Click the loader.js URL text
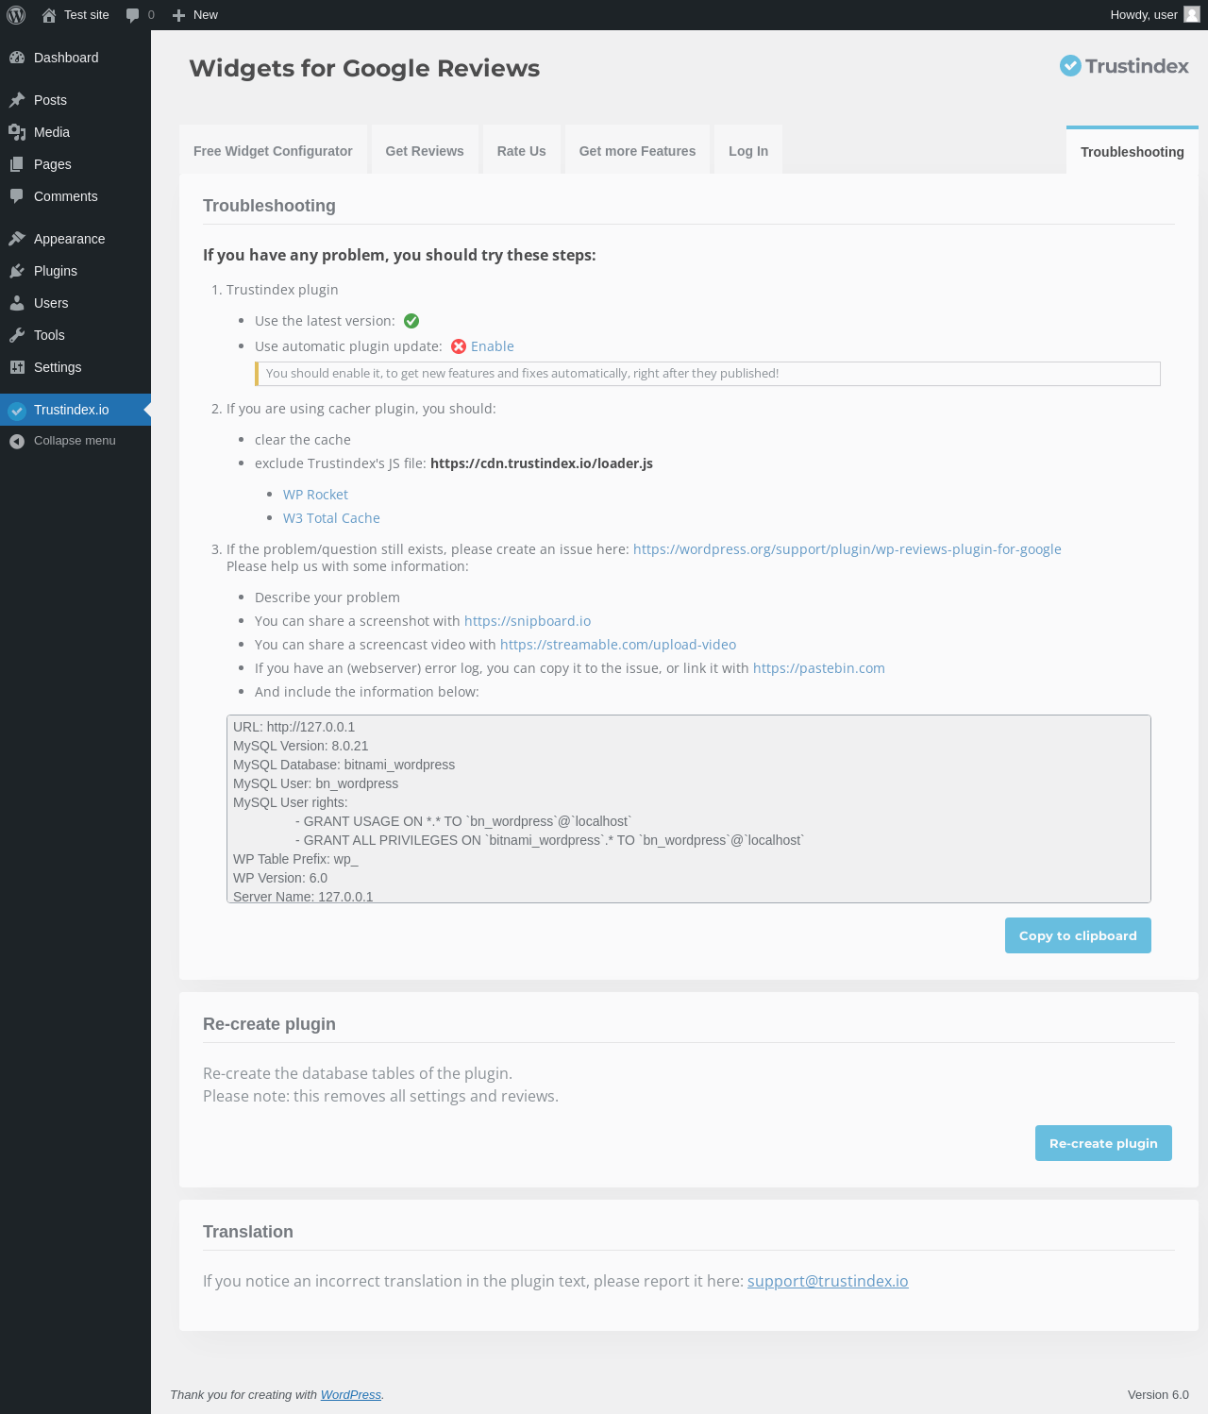This screenshot has height=1414, width=1208. pyautogui.click(x=542, y=463)
